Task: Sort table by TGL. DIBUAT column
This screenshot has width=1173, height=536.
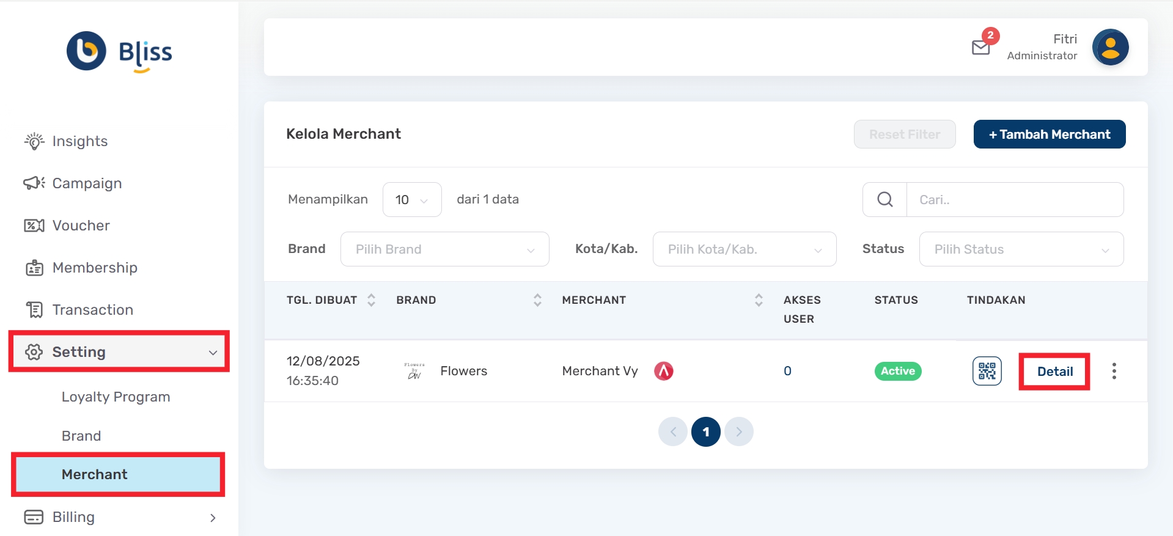Action: click(370, 300)
